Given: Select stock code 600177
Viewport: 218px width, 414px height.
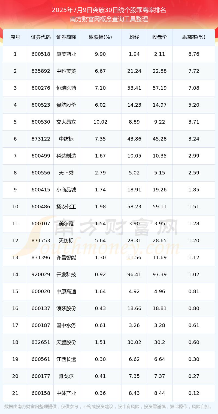Looking at the screenshot, I should 41,376.
